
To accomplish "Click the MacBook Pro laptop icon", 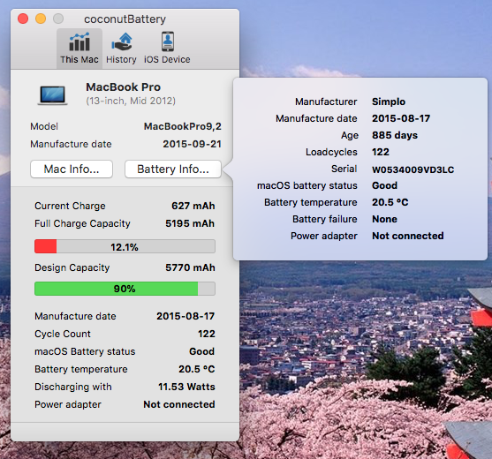I will 52,95.
